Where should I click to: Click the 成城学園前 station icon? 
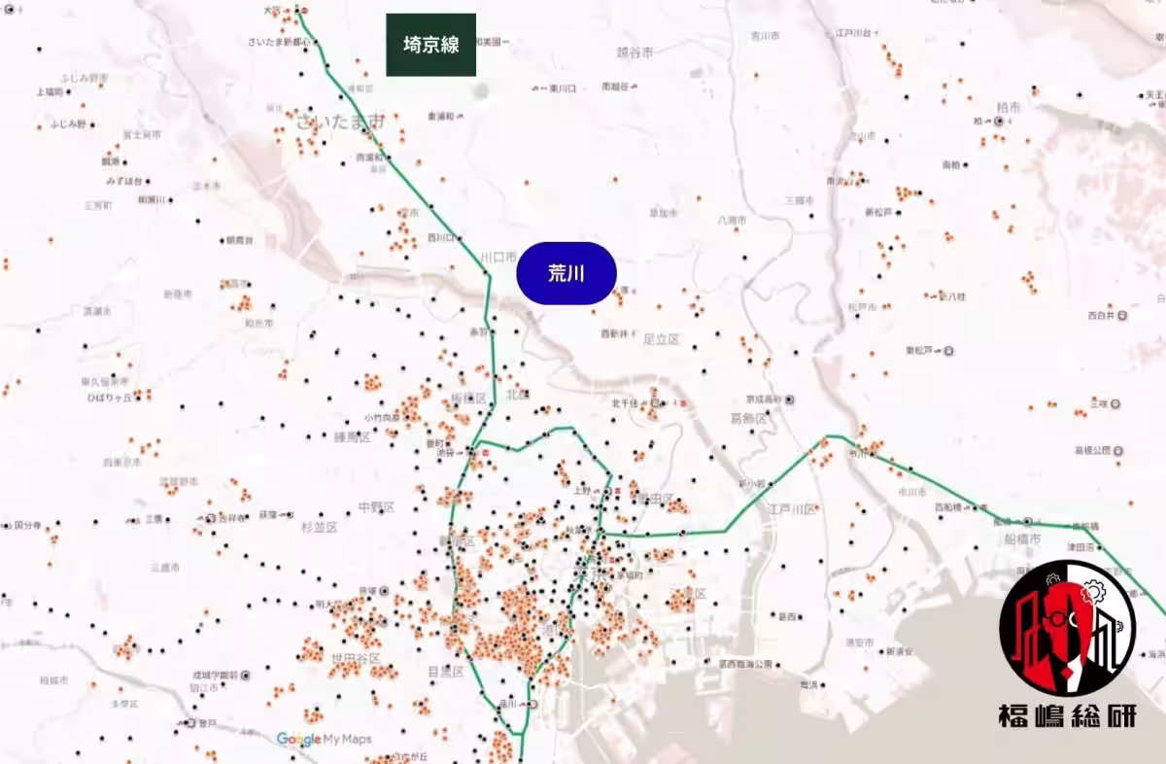[245, 674]
